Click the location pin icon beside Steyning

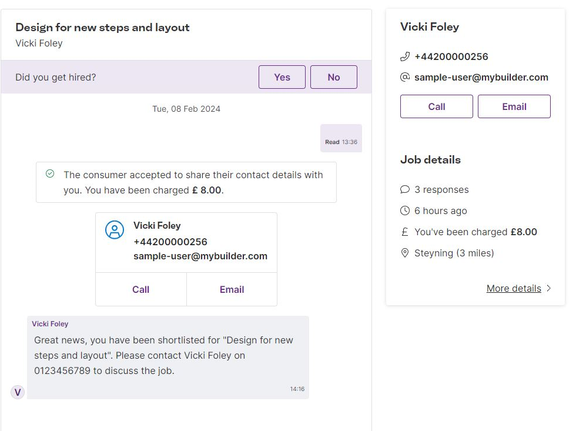click(404, 253)
